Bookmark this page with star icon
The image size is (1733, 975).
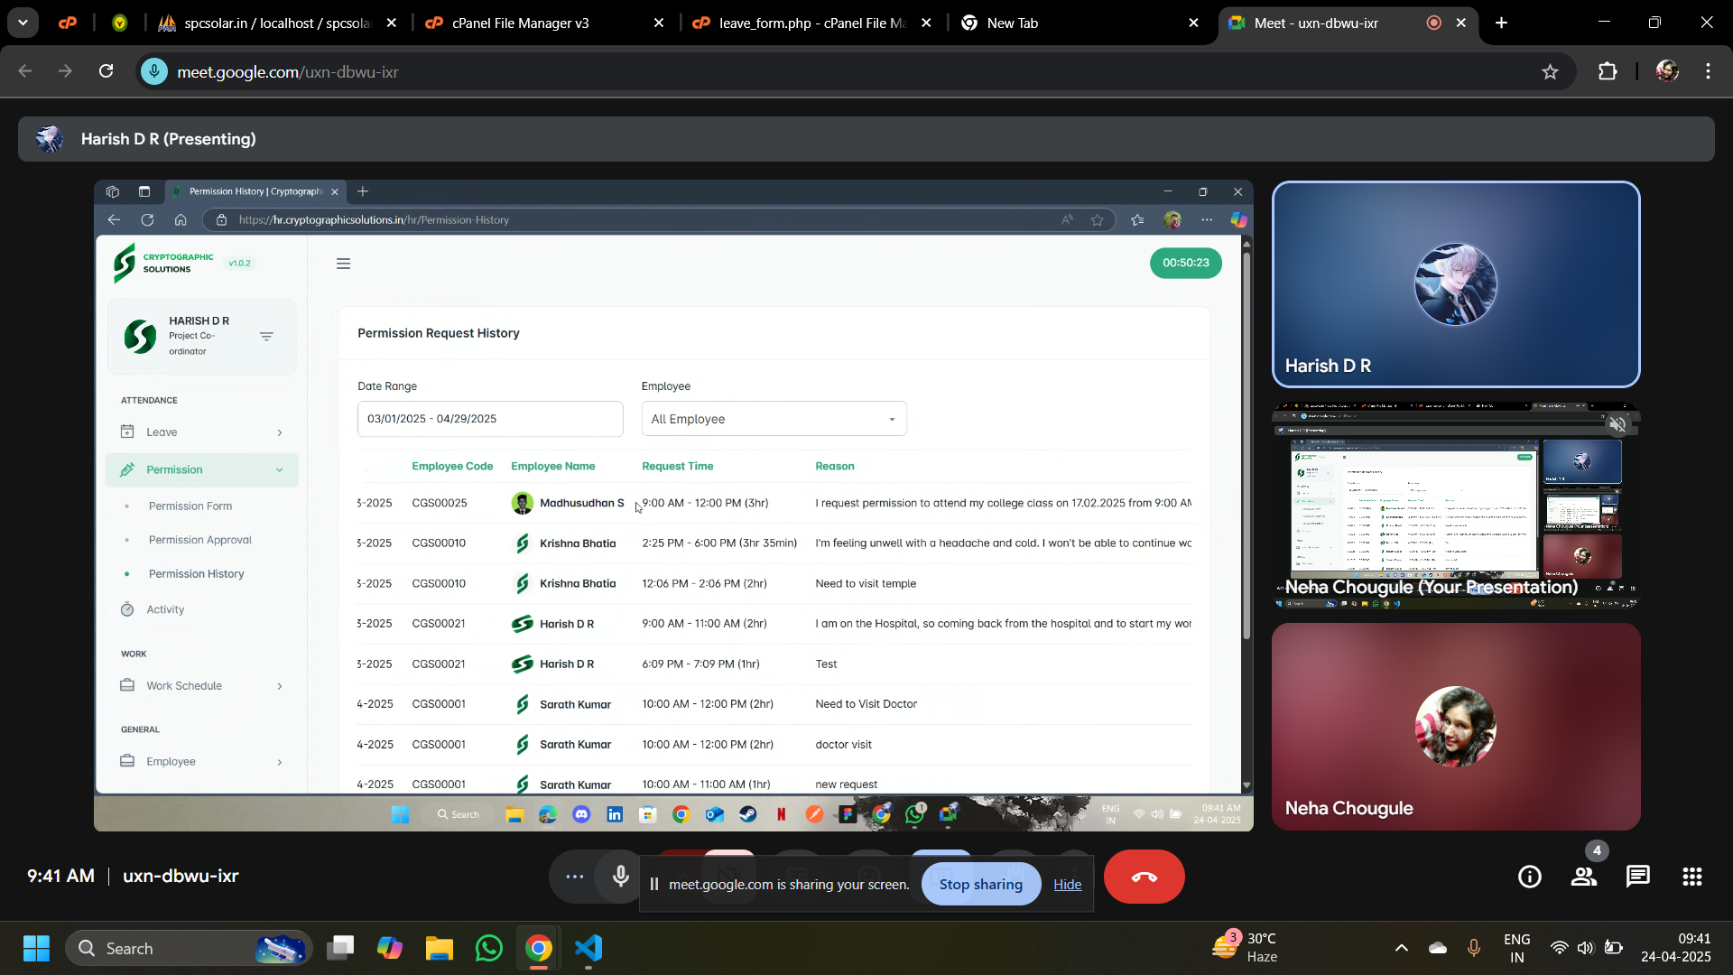click(1550, 71)
